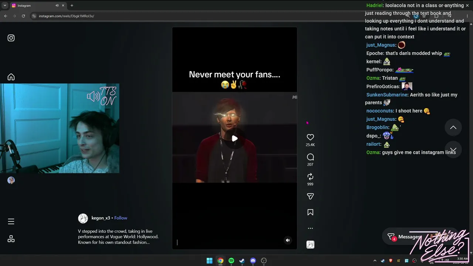The image size is (473, 266).
Task: Open the kegon_x3 profile name link
Action: click(101, 218)
